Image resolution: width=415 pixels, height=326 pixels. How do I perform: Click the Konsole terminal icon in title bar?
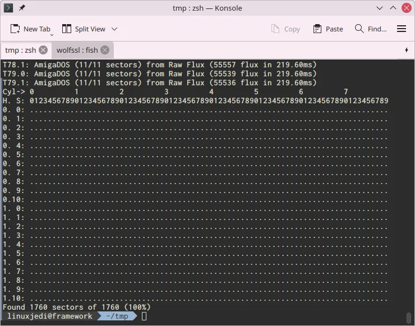pos(8,8)
